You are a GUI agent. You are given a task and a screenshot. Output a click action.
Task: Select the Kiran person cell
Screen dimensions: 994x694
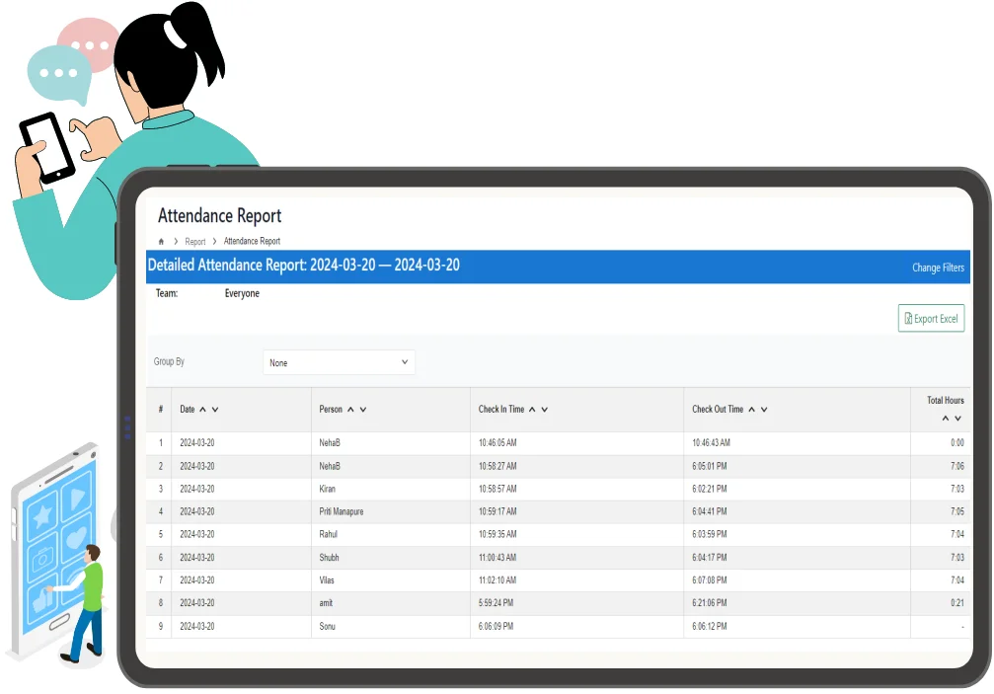(x=327, y=489)
